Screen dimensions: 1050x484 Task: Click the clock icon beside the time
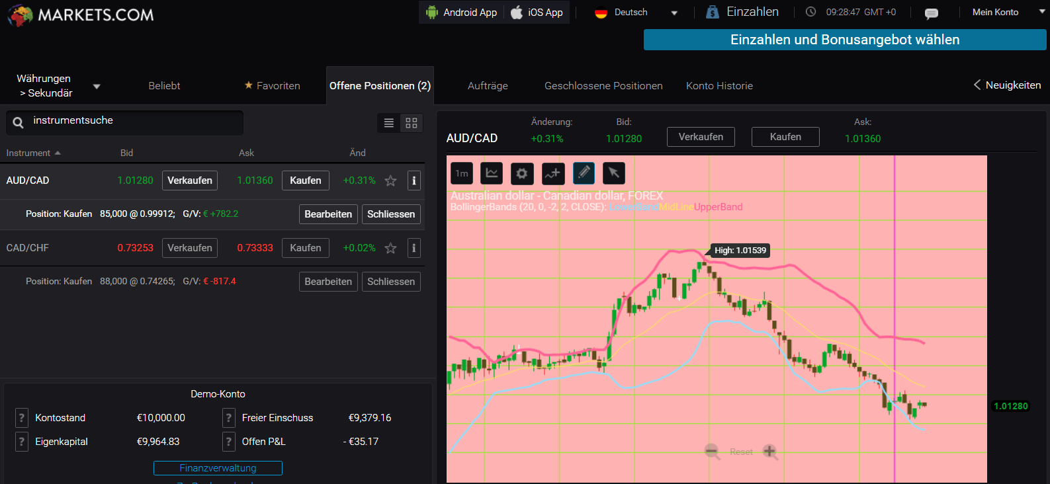(810, 12)
